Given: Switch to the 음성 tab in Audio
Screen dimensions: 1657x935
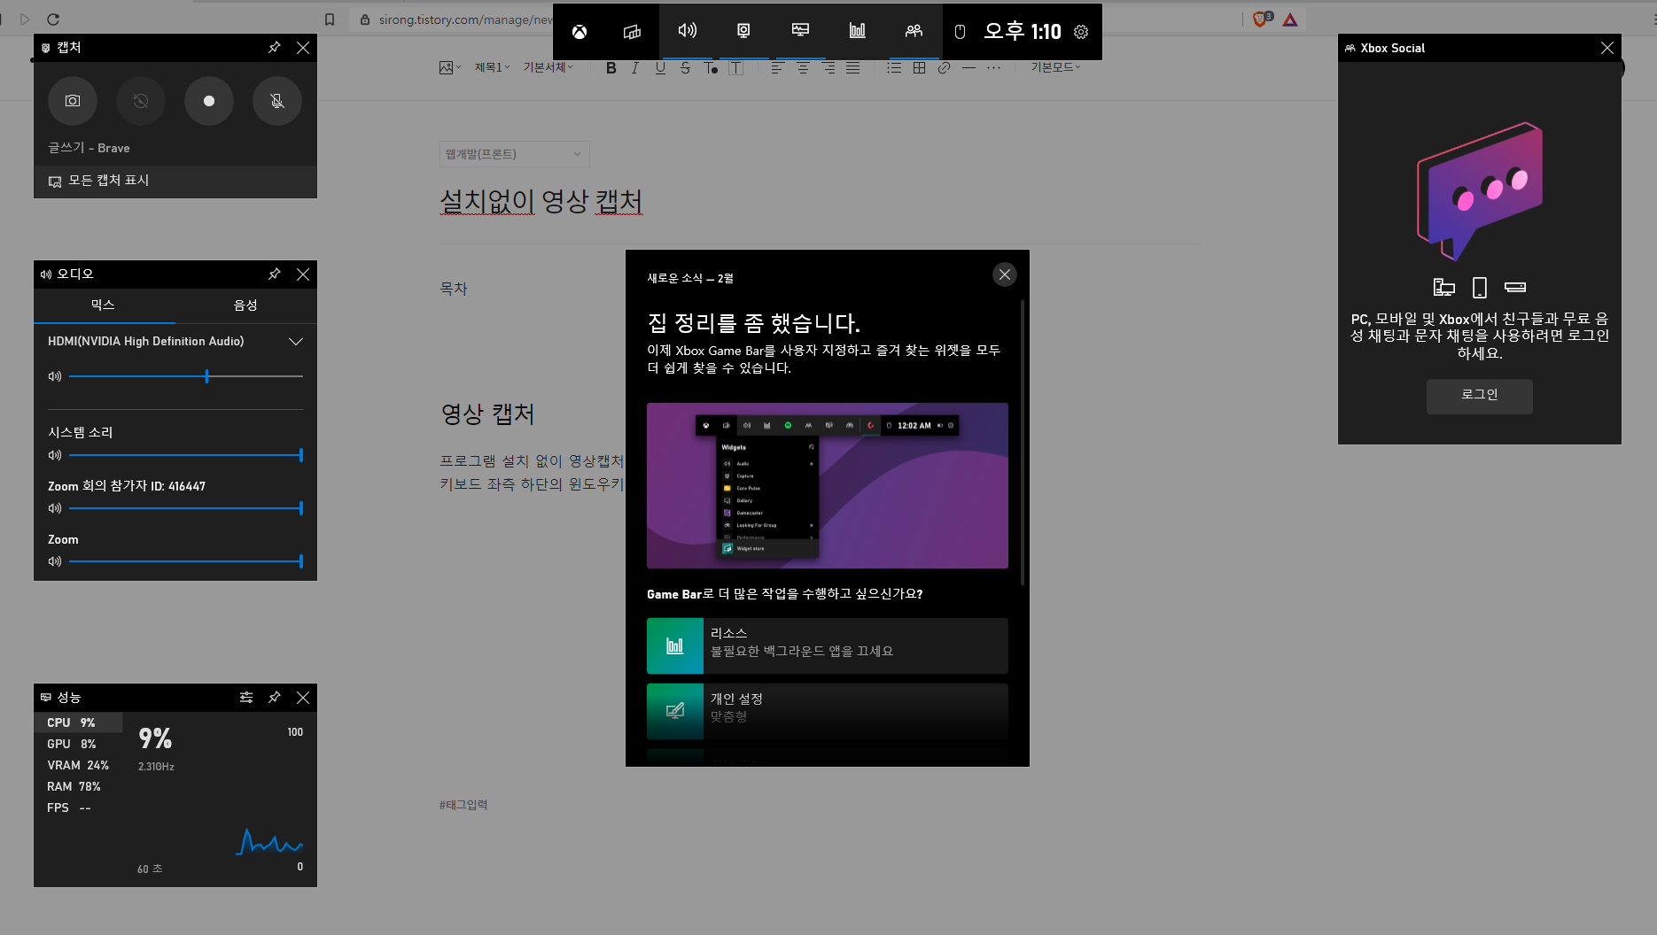Looking at the screenshot, I should click(245, 305).
